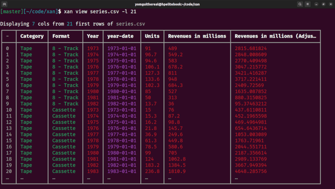The height and width of the screenshot is (189, 335).
Task: Click 'Cassette' in row 10
Action: [x=64, y=110]
